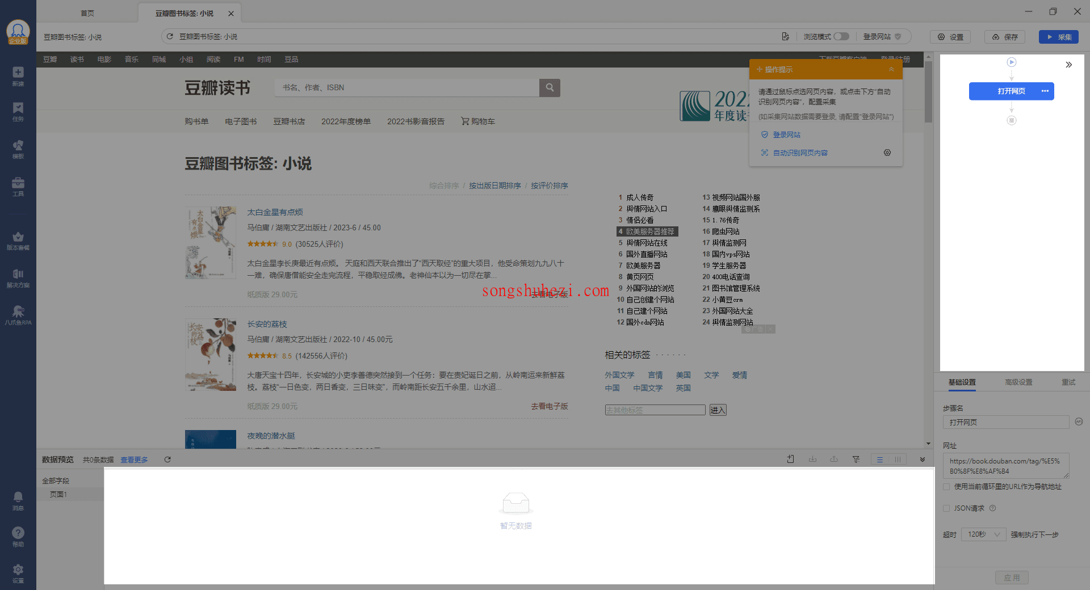The width and height of the screenshot is (1090, 590).
Task: Open the 任务 (Tasks) sidebar icon
Action: tap(18, 112)
